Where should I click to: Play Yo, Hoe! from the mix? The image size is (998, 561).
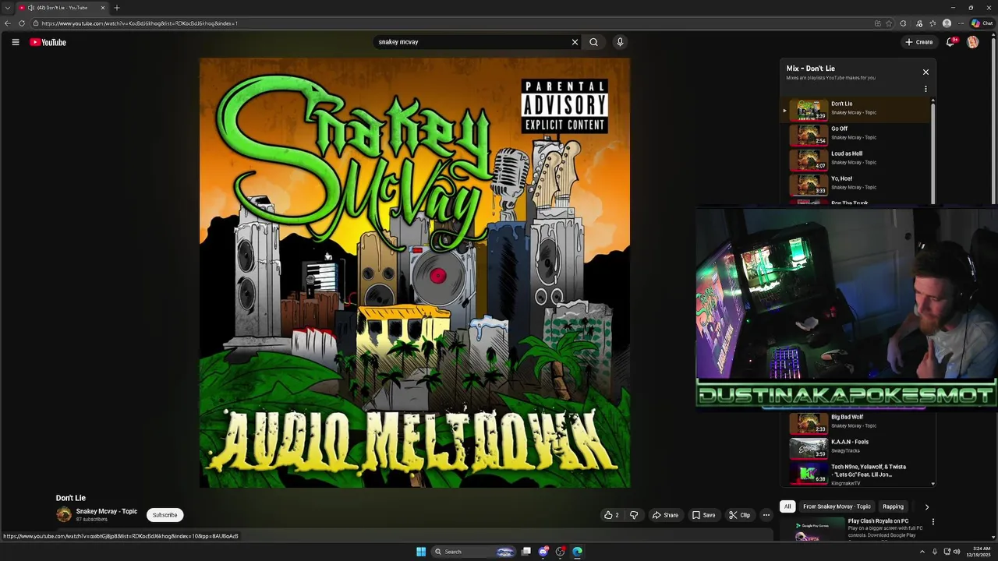click(856, 184)
